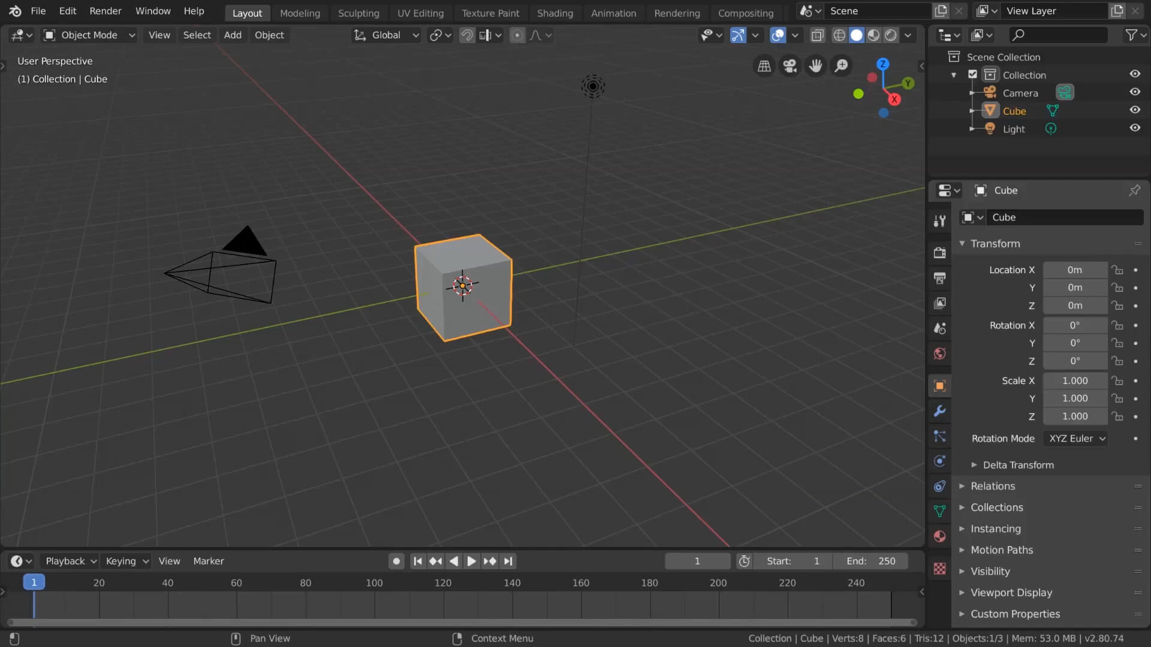This screenshot has width=1151, height=647.
Task: Select the Object Properties tab
Action: 939,386
